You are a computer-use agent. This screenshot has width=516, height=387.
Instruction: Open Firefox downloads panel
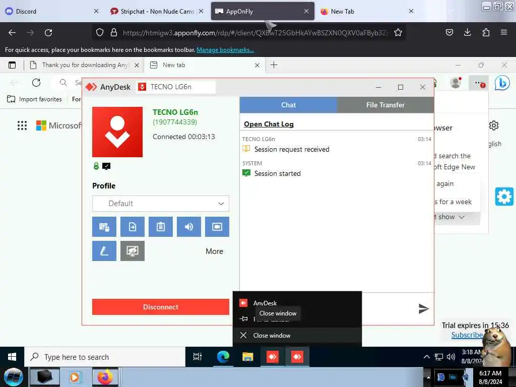[467, 32]
